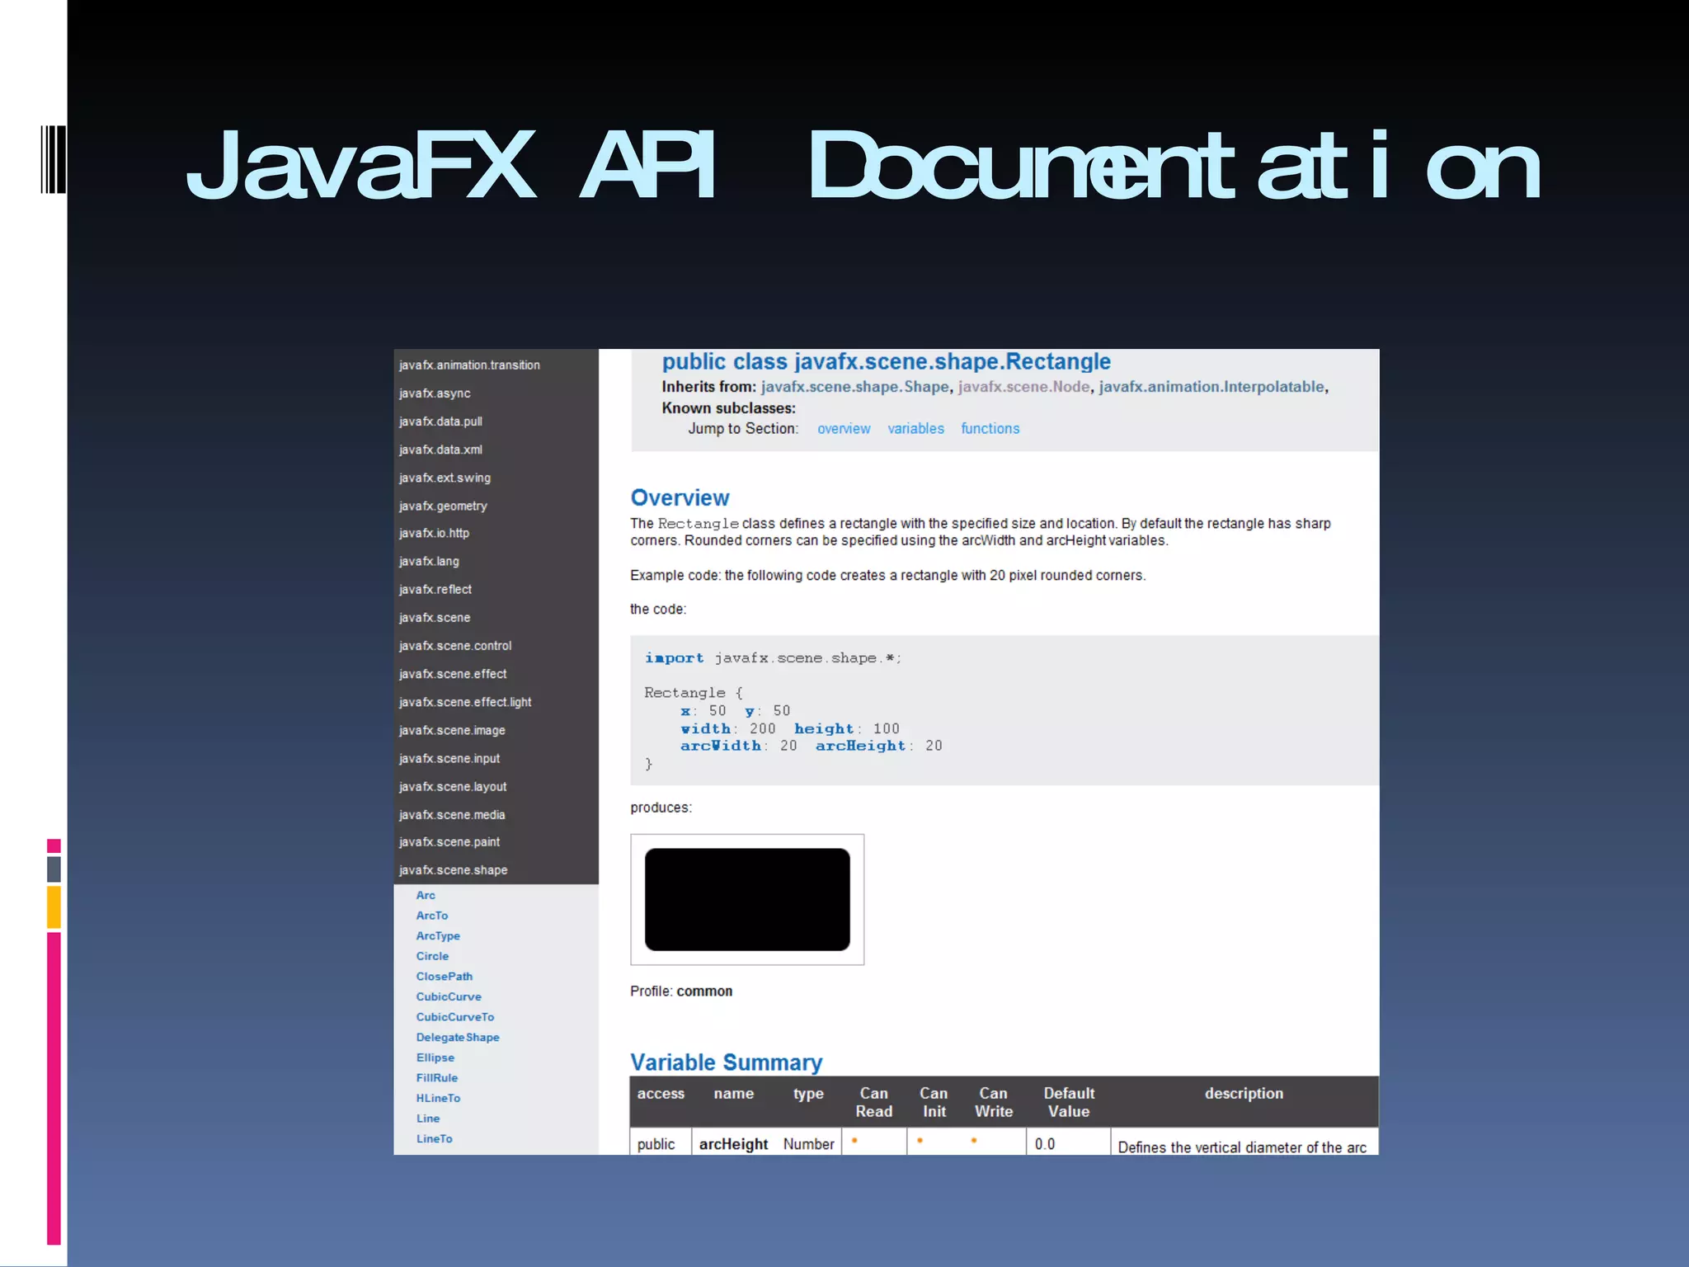Screen dimensions: 1689x1267
Task: Click the 'Can Init' column header
Action: (x=934, y=1102)
